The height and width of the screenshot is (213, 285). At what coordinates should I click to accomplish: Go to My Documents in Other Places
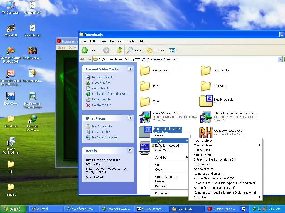click(x=102, y=126)
